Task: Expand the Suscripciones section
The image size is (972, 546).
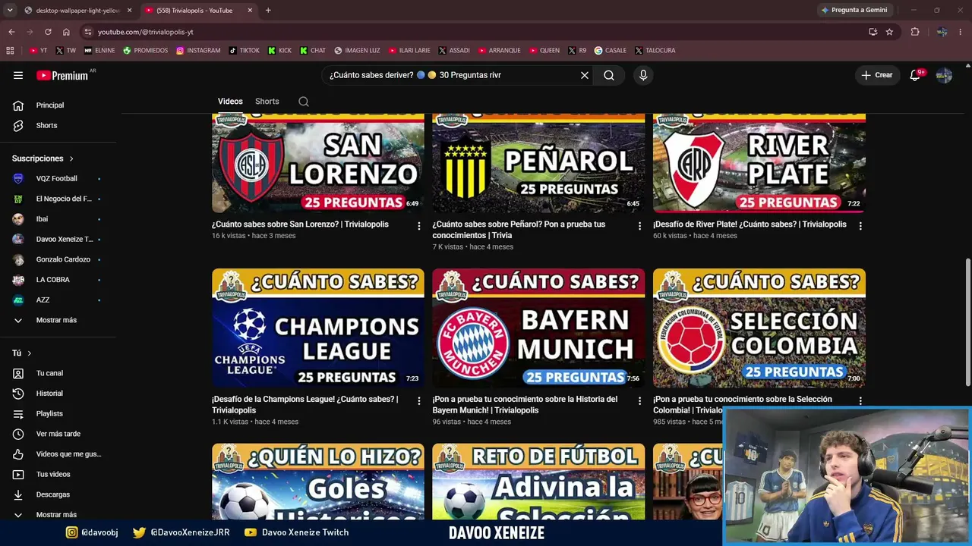Action: click(x=43, y=158)
